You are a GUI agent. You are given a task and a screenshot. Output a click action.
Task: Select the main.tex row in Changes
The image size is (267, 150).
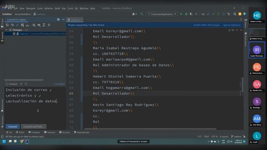click(35, 34)
